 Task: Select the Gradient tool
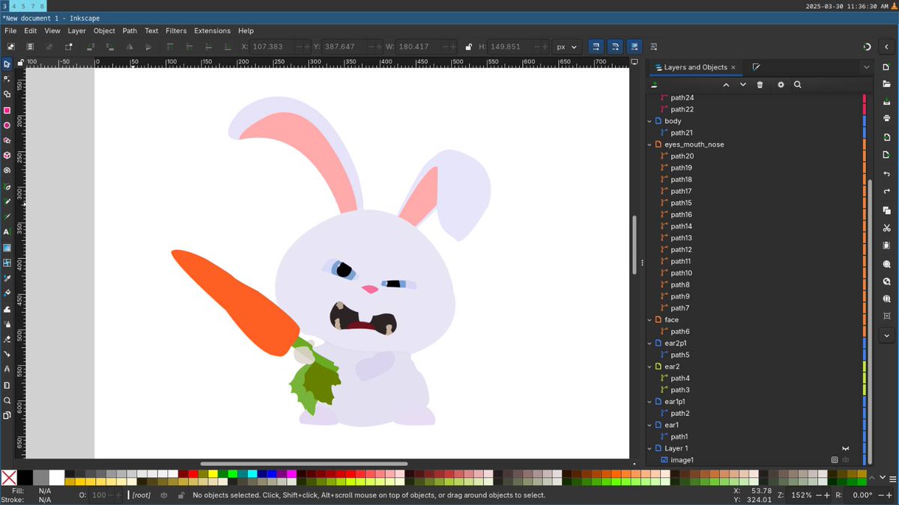tap(7, 248)
